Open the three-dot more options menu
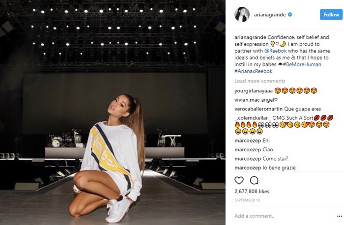 (340, 216)
